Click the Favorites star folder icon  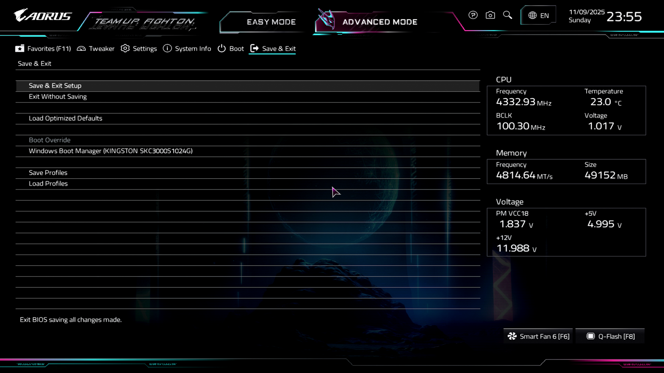coord(20,49)
